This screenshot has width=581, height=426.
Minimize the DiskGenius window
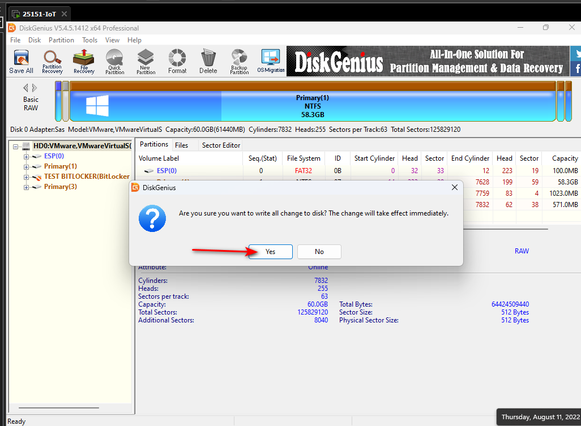click(x=520, y=28)
